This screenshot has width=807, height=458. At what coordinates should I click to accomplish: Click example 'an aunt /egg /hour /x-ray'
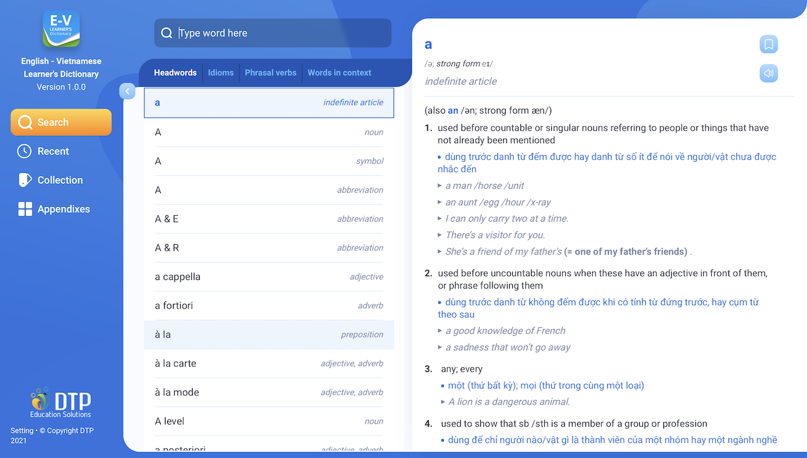click(498, 202)
